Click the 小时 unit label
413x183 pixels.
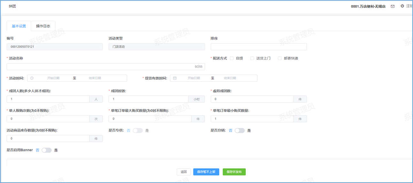(x=197, y=99)
